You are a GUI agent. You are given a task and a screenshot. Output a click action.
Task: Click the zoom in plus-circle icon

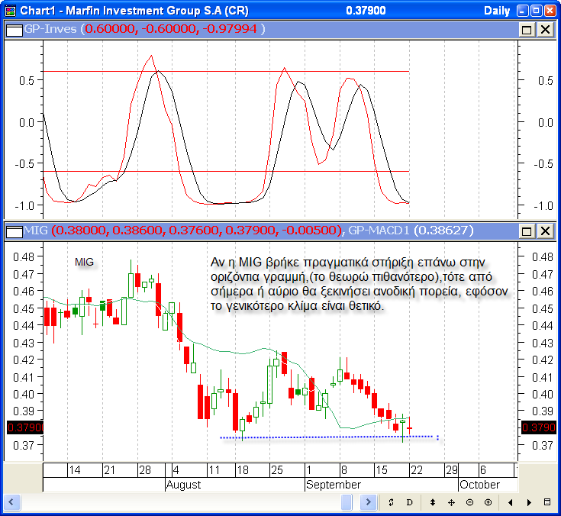(488, 502)
